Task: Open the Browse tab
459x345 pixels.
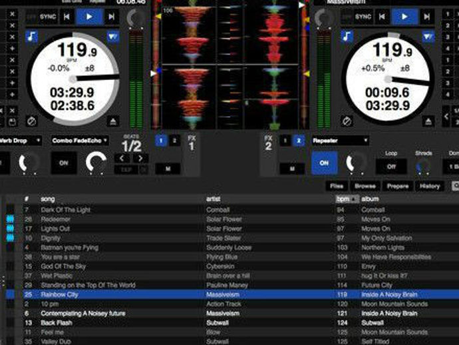Action: [x=365, y=186]
